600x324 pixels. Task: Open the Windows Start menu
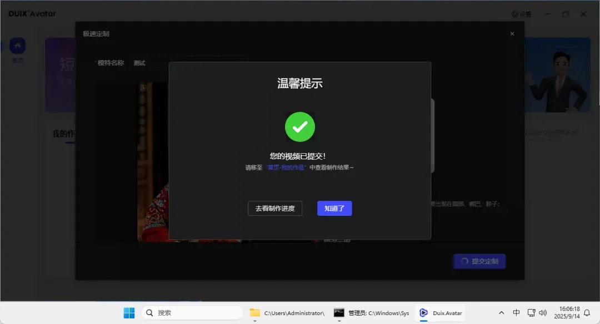point(129,313)
